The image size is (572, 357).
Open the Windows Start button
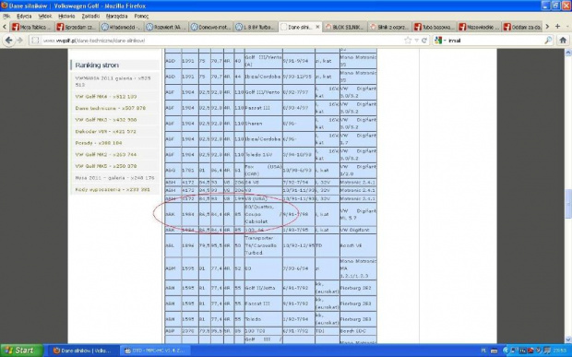tap(21, 351)
